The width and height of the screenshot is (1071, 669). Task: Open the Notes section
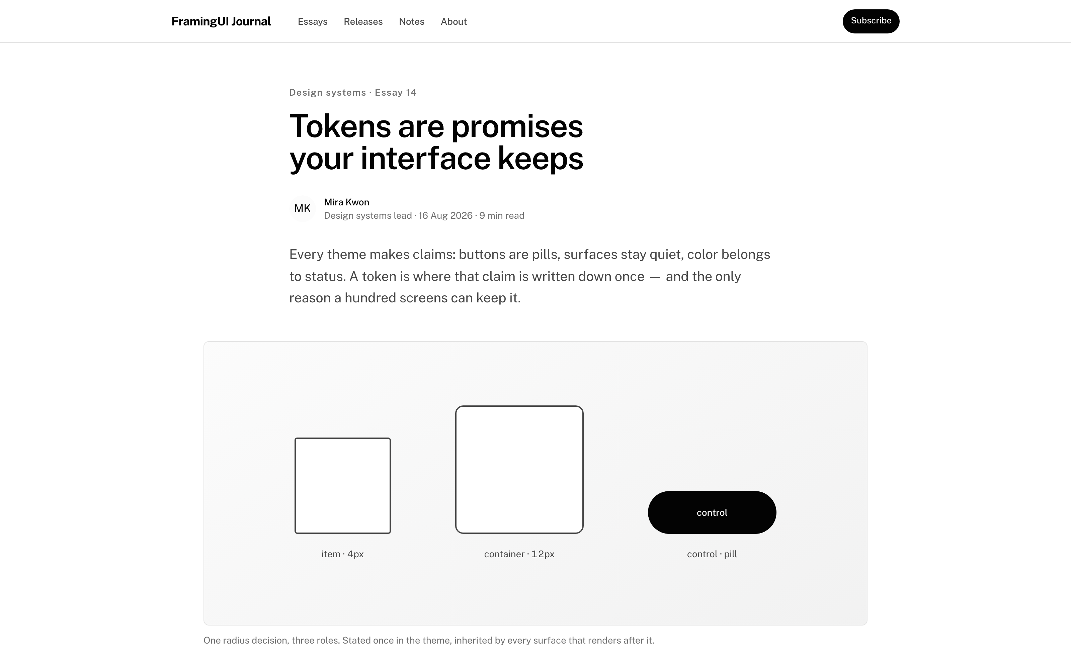[412, 21]
